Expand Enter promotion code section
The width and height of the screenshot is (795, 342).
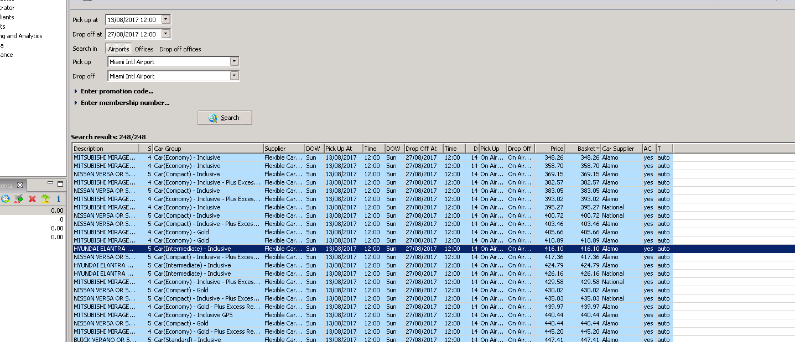pos(113,91)
